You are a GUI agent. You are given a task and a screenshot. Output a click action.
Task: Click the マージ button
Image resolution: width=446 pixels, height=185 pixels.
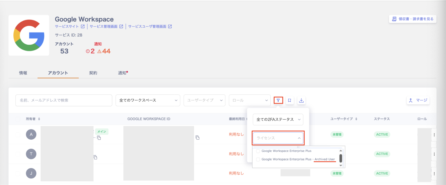(x=418, y=100)
